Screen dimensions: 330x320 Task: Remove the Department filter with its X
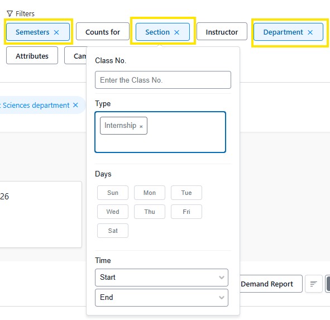[x=310, y=32]
